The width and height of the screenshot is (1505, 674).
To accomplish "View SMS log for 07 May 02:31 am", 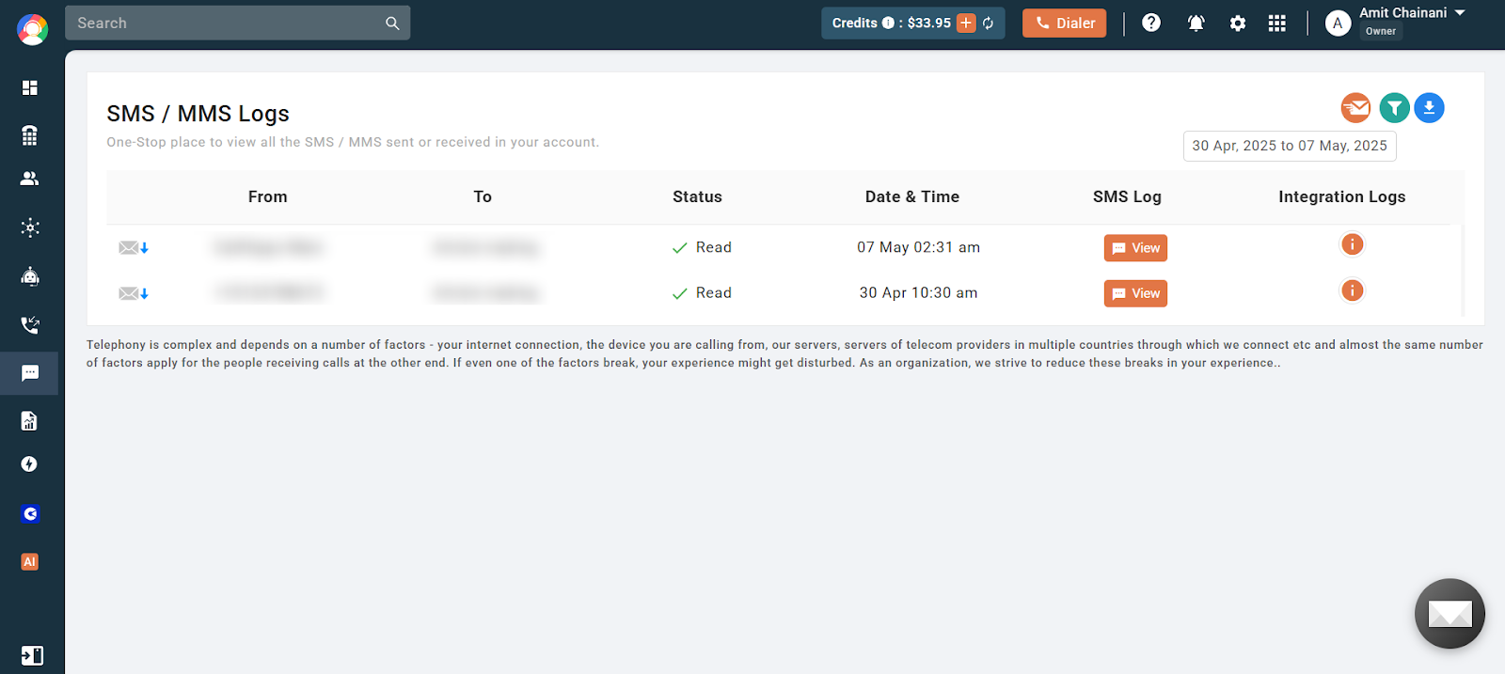I will click(1135, 248).
